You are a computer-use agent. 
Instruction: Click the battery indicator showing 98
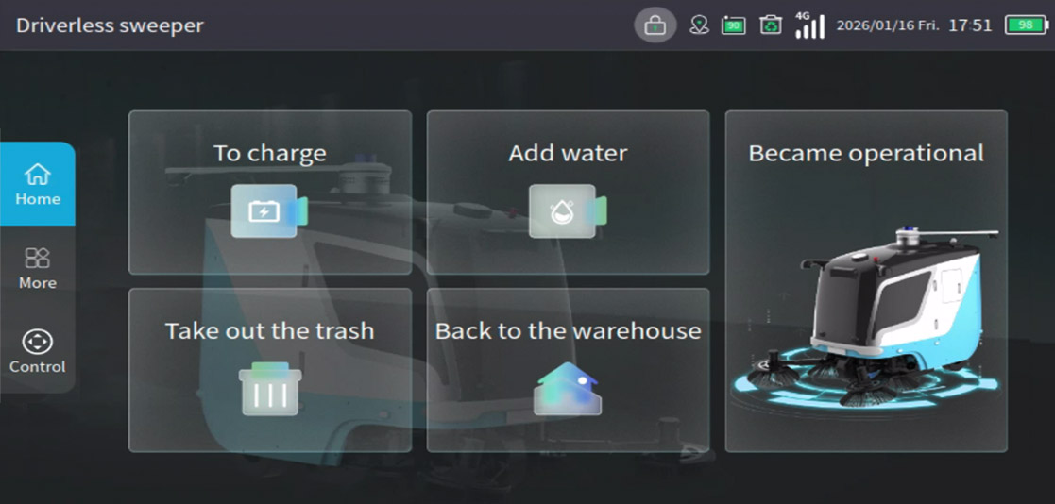1025,25
